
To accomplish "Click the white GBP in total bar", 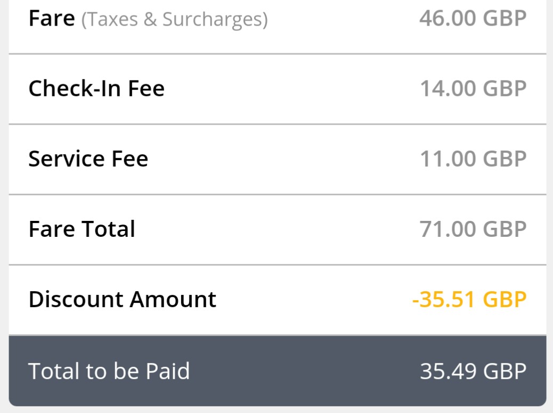I will tap(505, 371).
